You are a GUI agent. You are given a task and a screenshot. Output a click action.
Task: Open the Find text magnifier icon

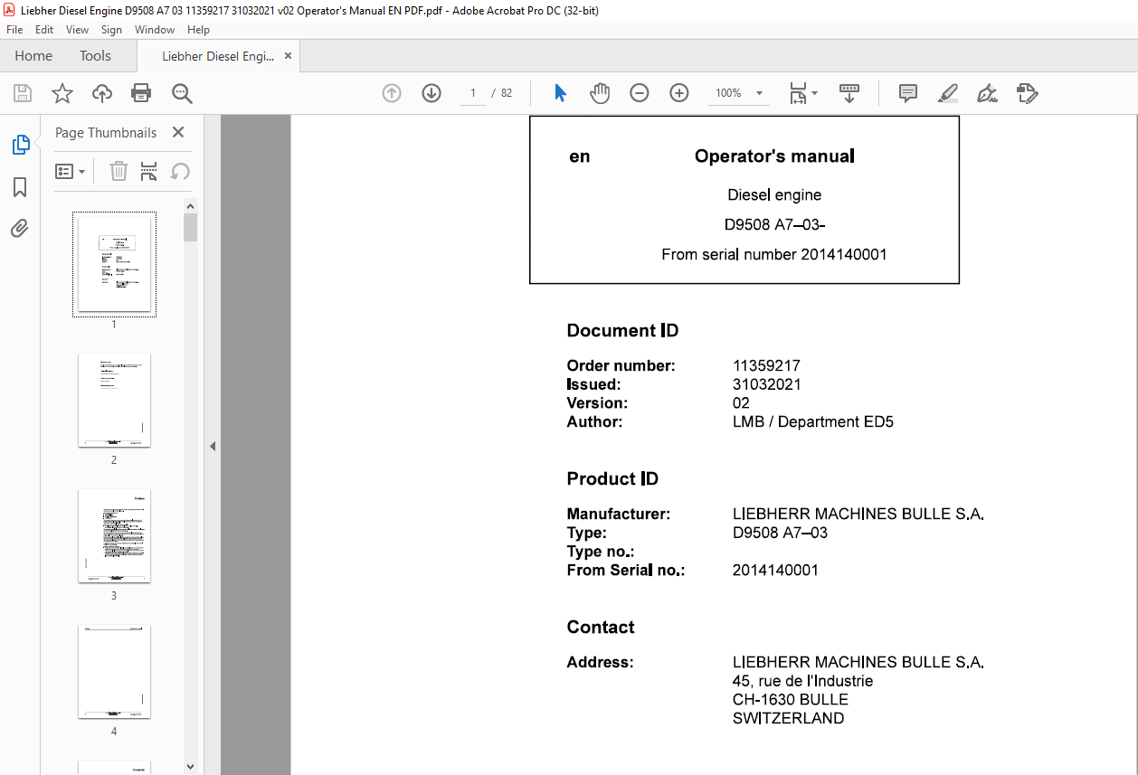coord(182,93)
